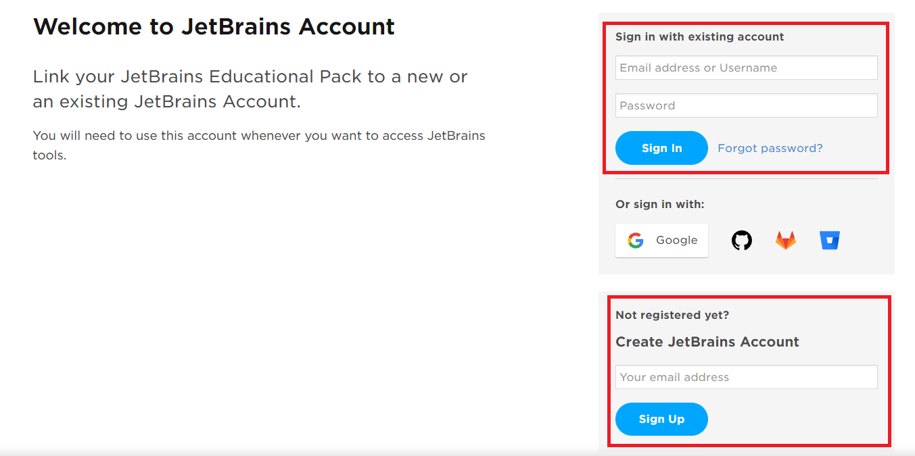915x456 pixels.
Task: Open the Forgot password? link
Action: pos(770,148)
